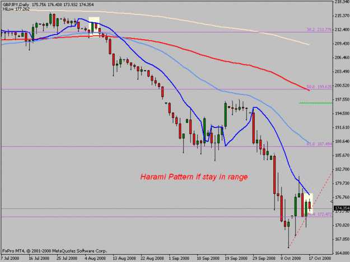The width and height of the screenshot is (350, 262).
Task: Select the 50.0 199.635 Fibonacci level label
Action: pos(319,87)
